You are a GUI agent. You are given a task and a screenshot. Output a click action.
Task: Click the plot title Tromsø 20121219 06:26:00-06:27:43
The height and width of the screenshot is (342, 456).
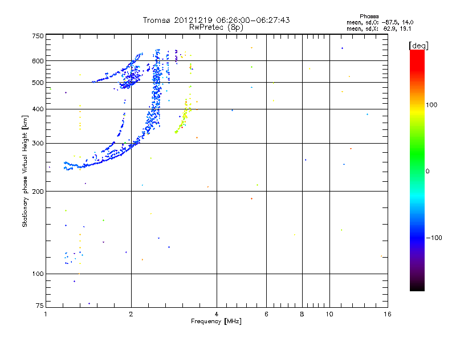coord(216,20)
